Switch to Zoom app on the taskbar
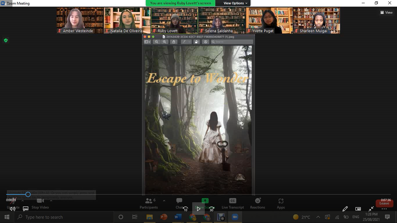The height and width of the screenshot is (223, 397). [x=235, y=217]
